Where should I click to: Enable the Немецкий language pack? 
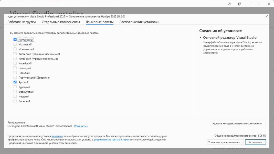tap(15, 68)
